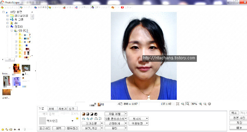Expand the 라이브러리 tree node
The height and width of the screenshot is (132, 247).
[x=8, y=16]
